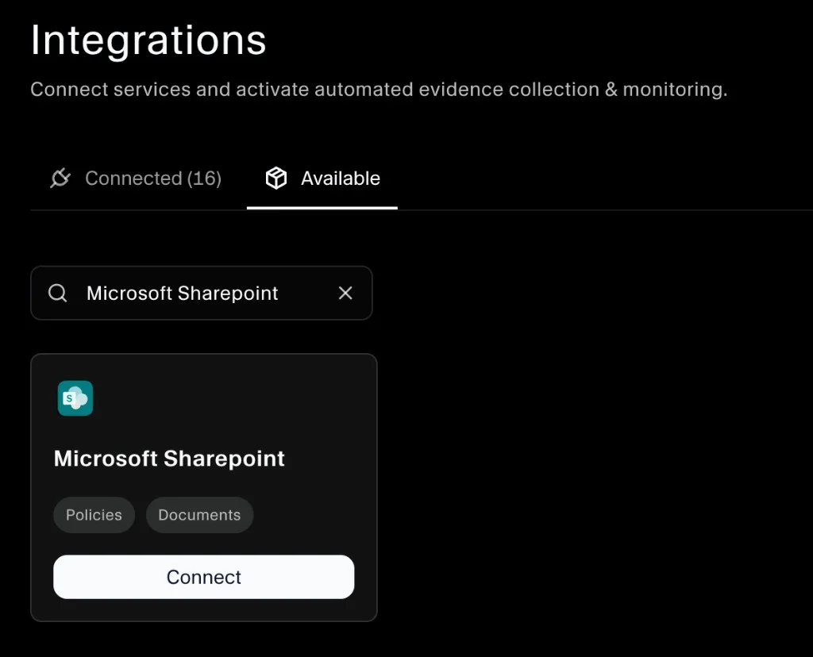Clear the search field with the X
813x657 pixels.
[x=345, y=293]
